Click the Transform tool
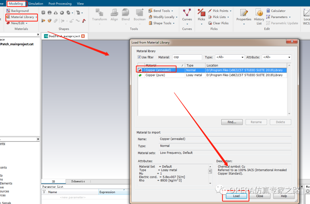Screen dimensions: 310x204 [99, 16]
